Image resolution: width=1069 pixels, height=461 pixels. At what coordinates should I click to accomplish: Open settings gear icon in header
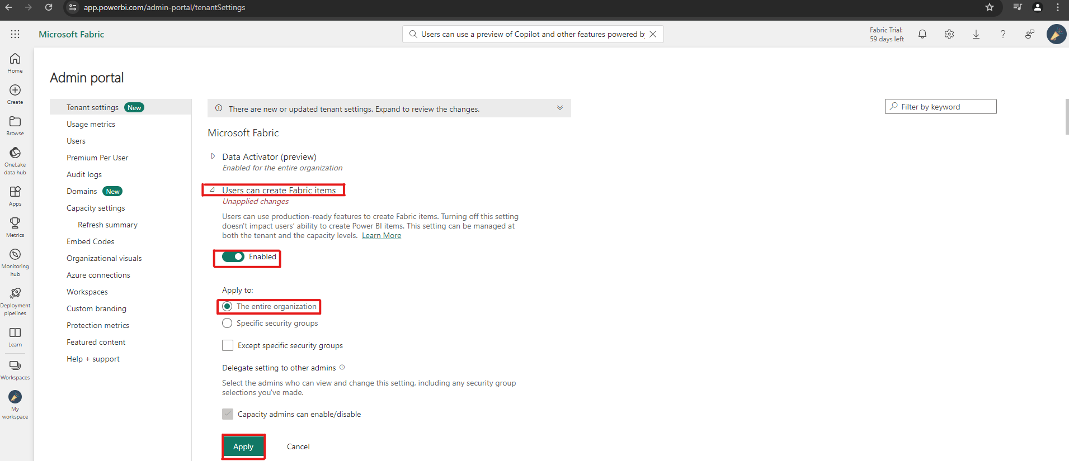(949, 34)
